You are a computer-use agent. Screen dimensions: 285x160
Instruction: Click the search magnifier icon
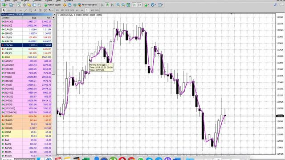276,5
